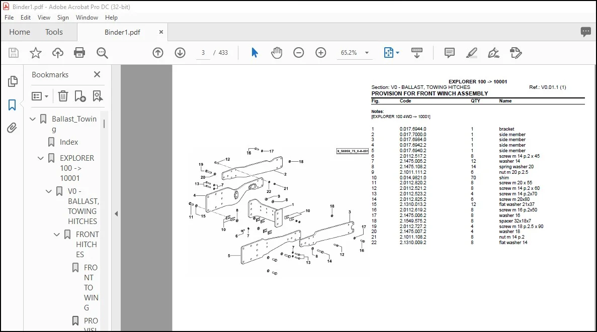Switch to the Tools tab
The width and height of the screenshot is (597, 332).
click(x=54, y=32)
